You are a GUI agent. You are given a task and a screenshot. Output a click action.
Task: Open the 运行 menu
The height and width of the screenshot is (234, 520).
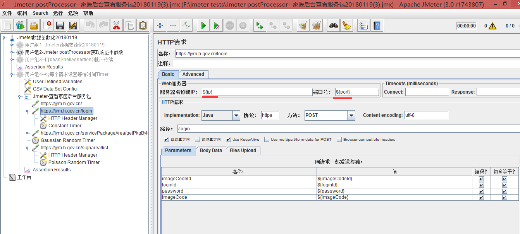(58, 13)
